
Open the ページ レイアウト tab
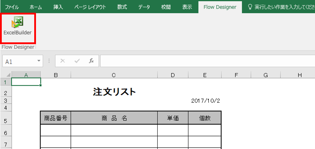point(90,7)
